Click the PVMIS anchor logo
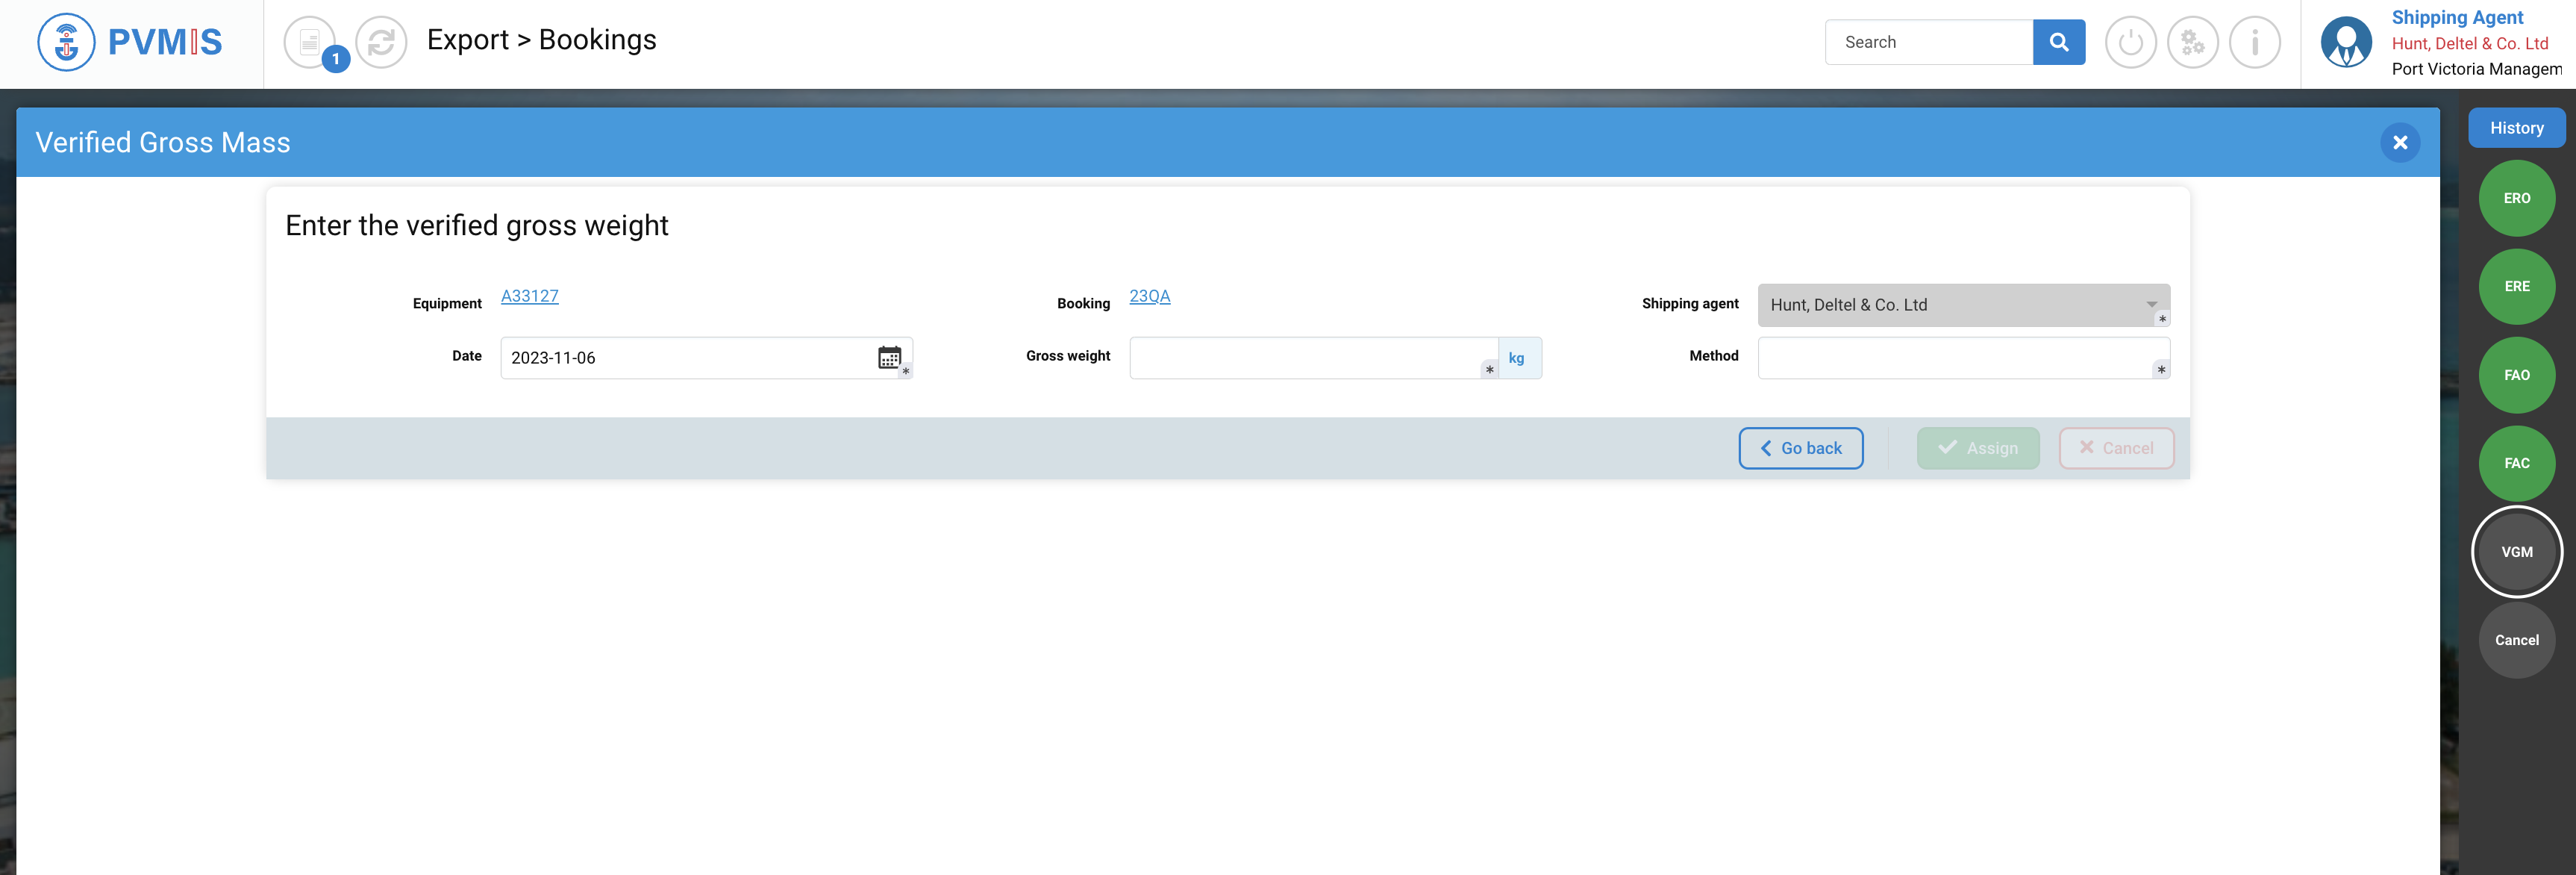The height and width of the screenshot is (875, 2576). (66, 42)
